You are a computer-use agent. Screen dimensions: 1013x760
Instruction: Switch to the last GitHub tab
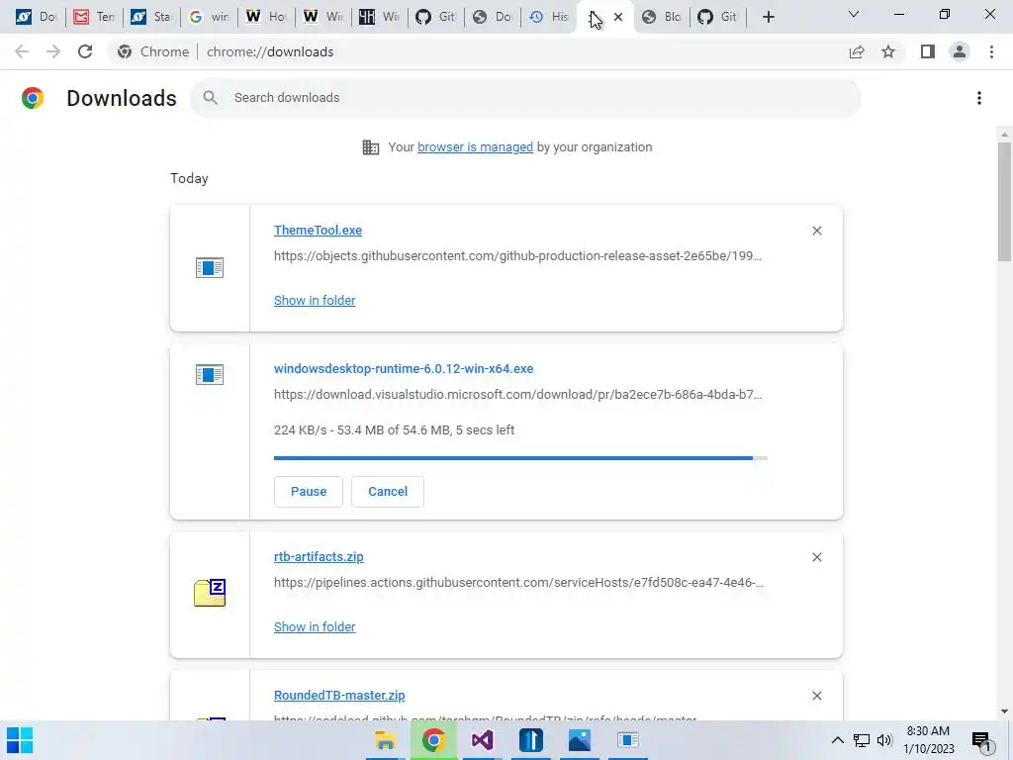click(717, 17)
